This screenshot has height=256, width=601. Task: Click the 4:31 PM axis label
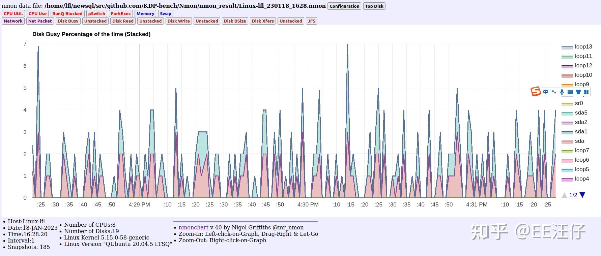pyautogui.click(x=477, y=204)
